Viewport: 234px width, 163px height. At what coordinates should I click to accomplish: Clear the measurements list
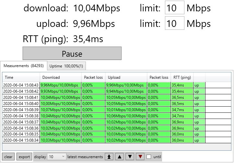point(8,157)
